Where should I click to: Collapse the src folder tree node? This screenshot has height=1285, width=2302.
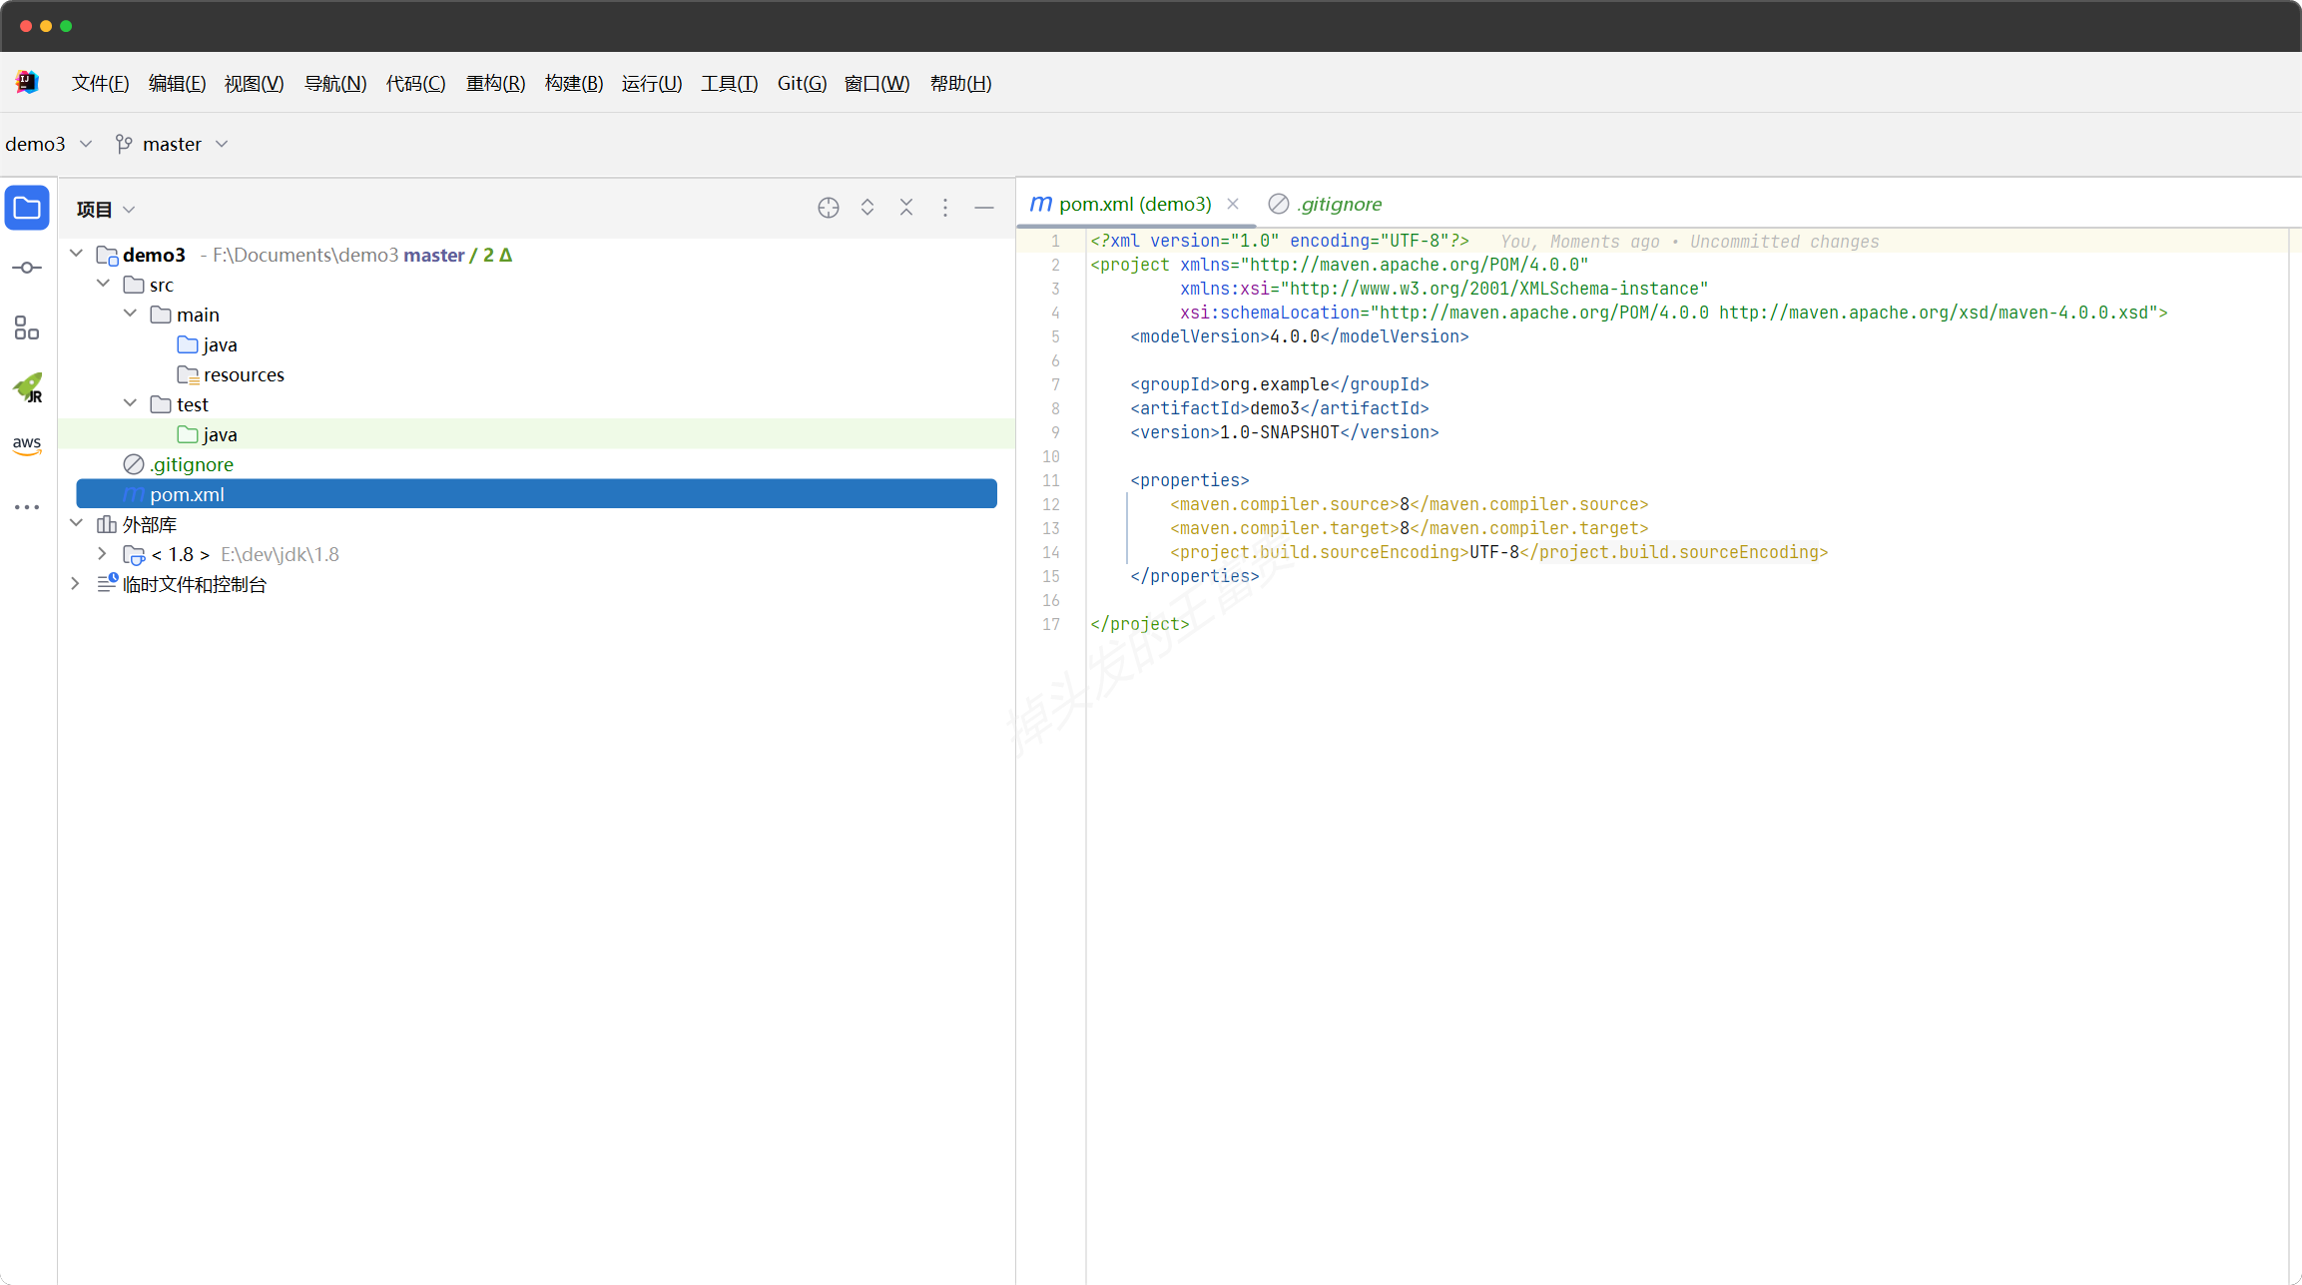pos(103,284)
